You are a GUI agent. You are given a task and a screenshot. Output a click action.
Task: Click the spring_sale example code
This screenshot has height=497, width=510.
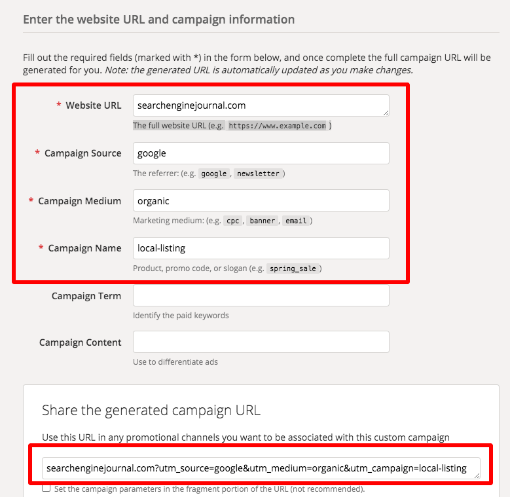294,268
